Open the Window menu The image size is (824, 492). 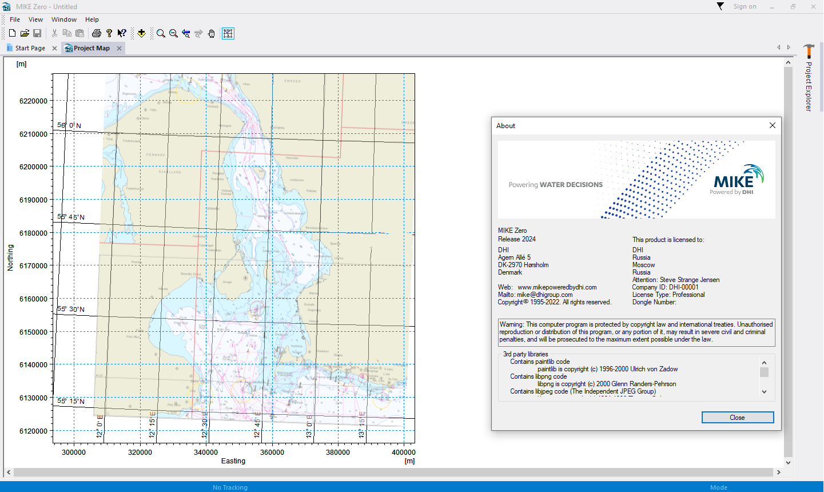tap(64, 19)
